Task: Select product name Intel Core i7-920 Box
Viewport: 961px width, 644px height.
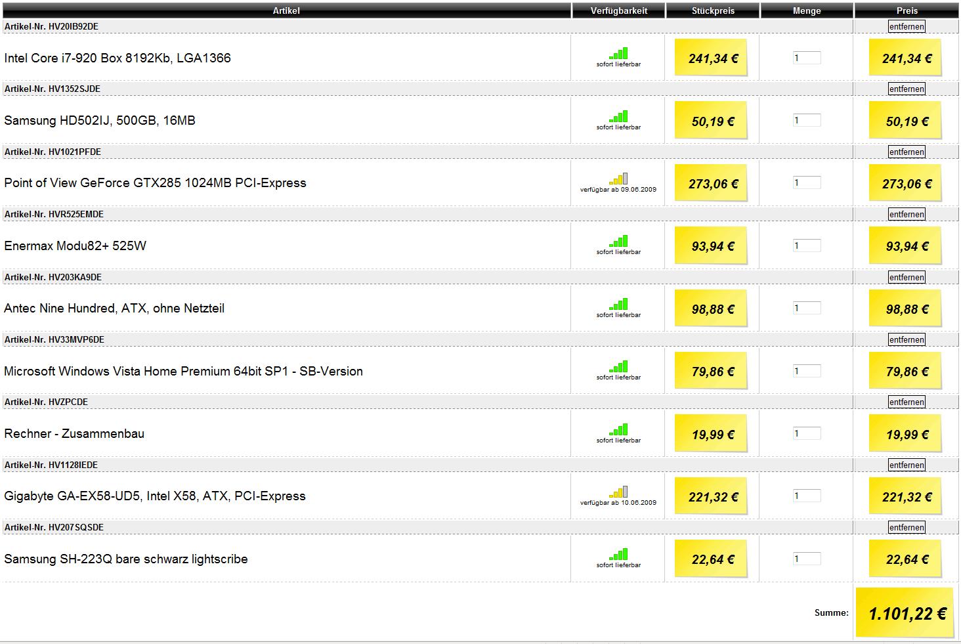Action: (x=117, y=58)
